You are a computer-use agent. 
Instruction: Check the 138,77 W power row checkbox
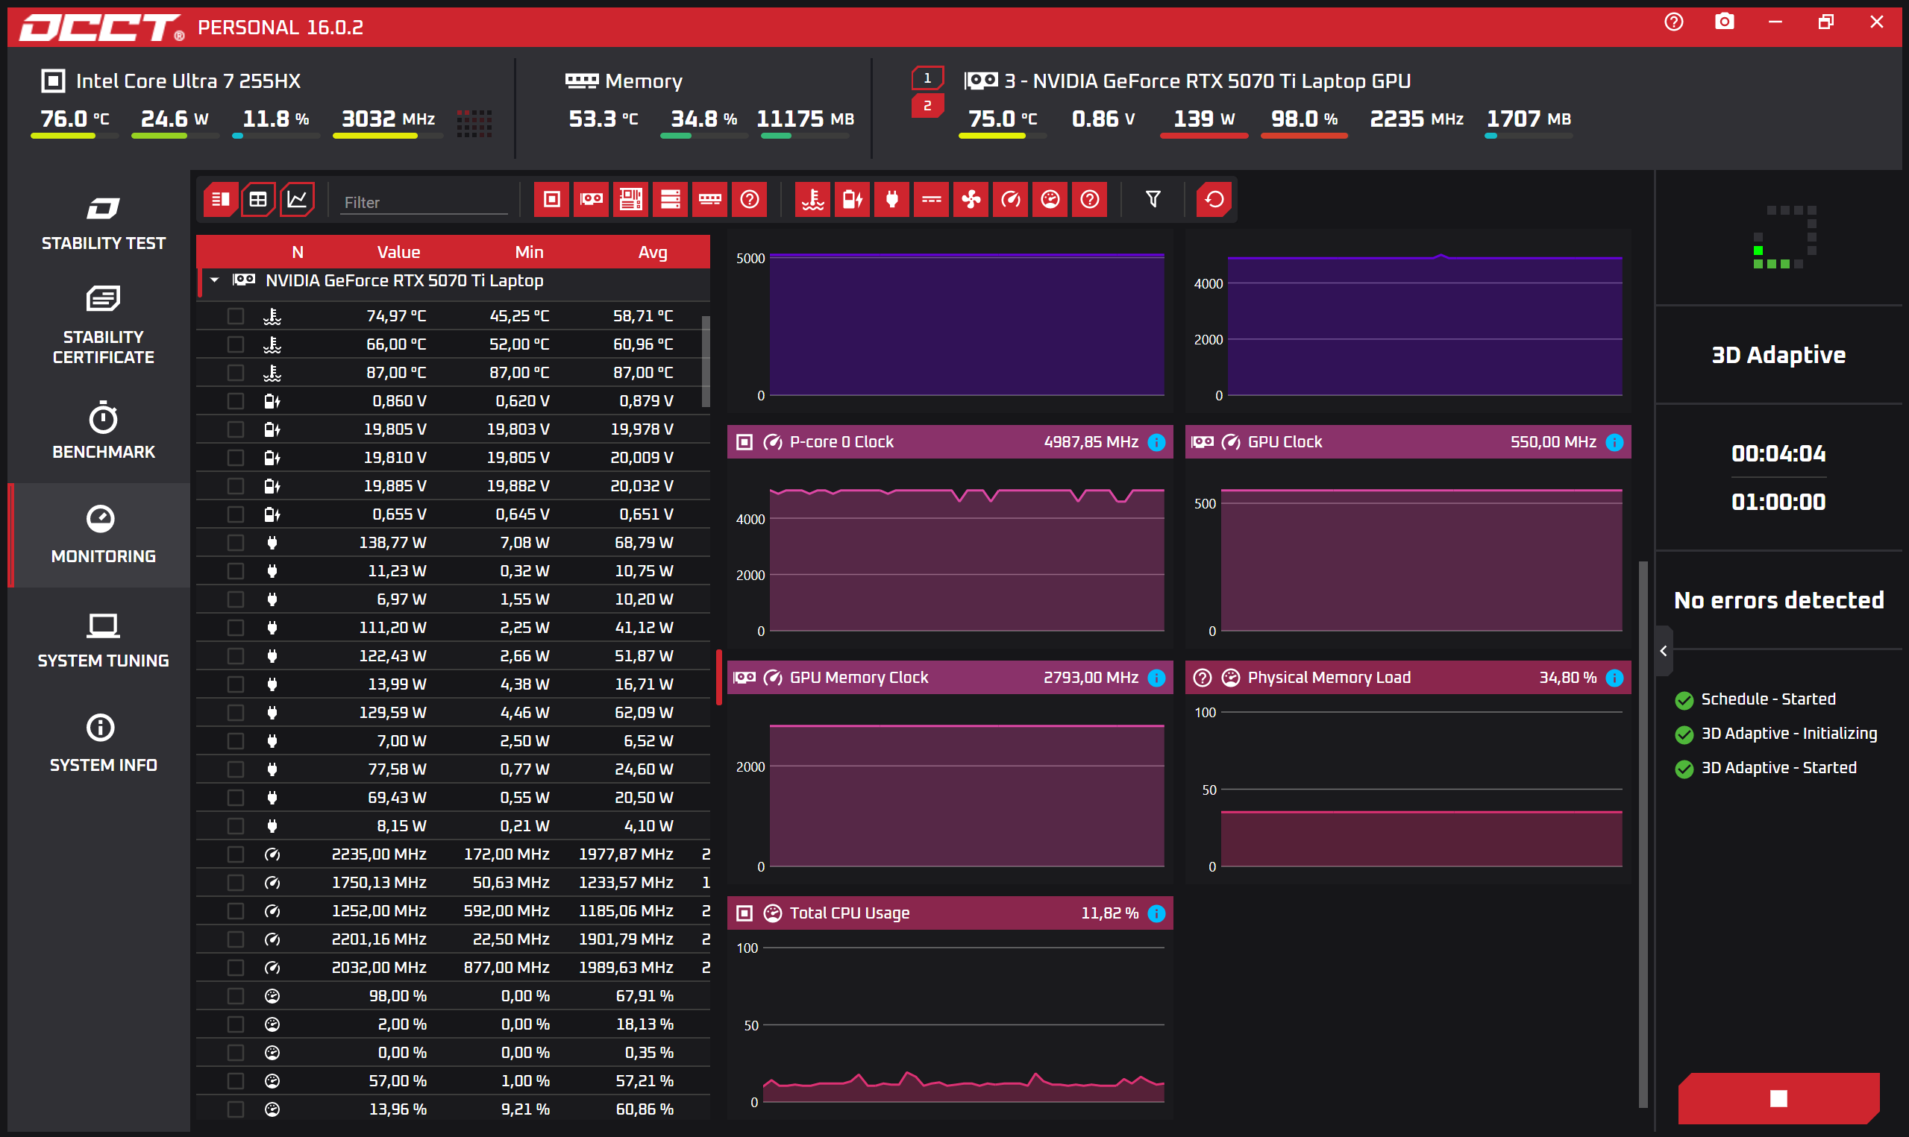point(235,543)
